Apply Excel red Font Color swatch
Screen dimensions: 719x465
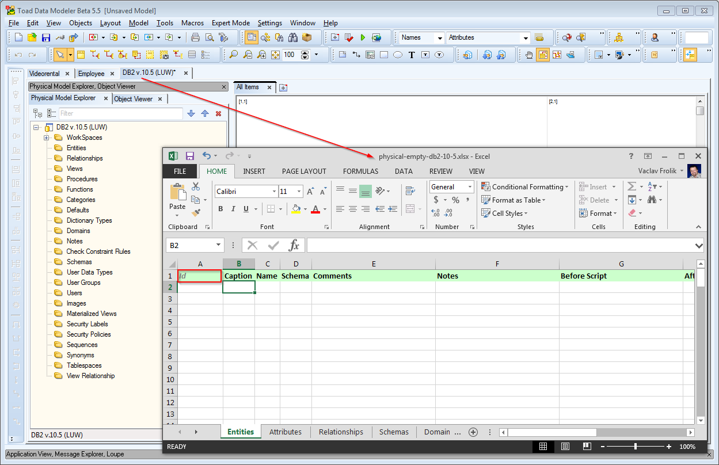pos(315,209)
